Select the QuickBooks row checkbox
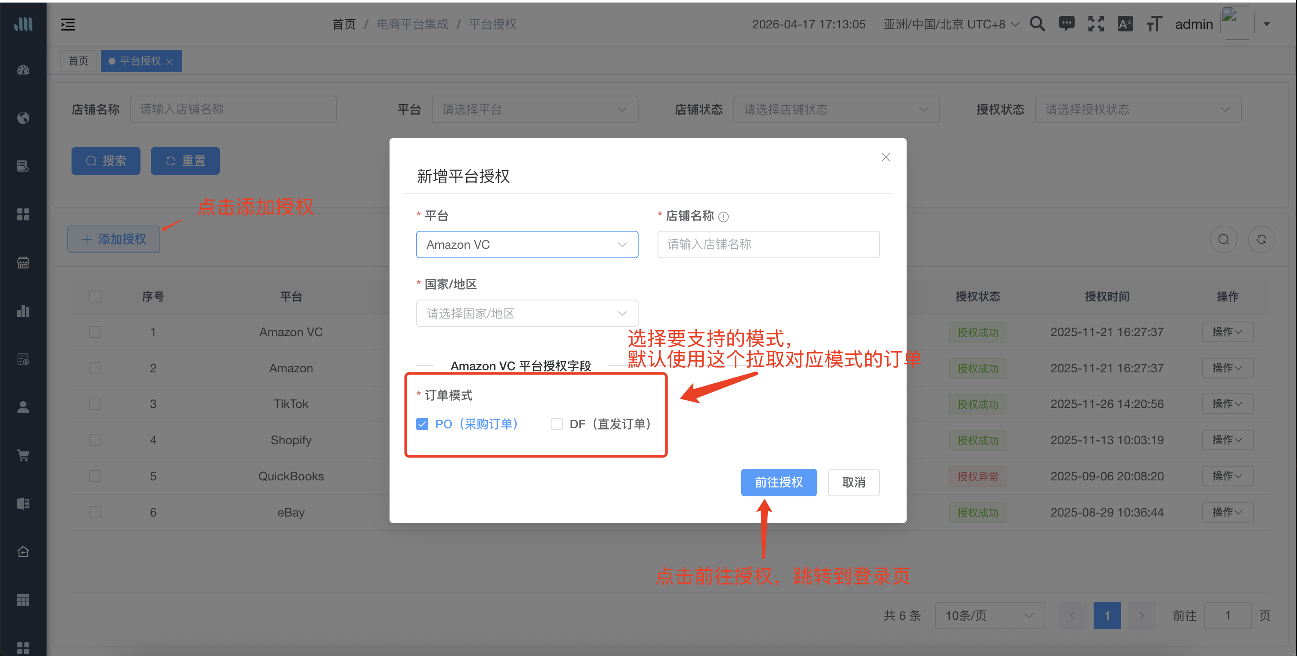Viewport: 1297px width, 656px height. pyautogui.click(x=95, y=476)
